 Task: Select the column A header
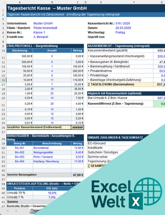20,2
